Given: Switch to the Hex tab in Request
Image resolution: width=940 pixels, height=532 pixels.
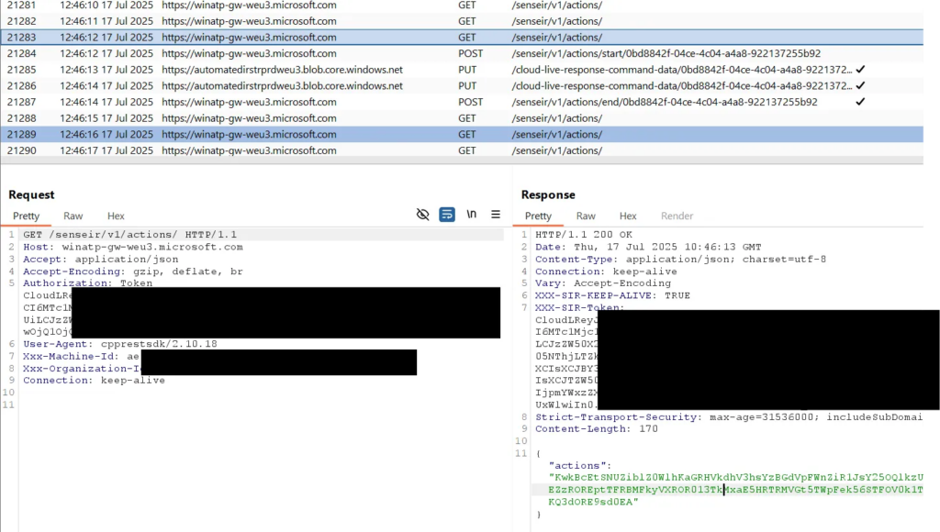Looking at the screenshot, I should (x=116, y=216).
